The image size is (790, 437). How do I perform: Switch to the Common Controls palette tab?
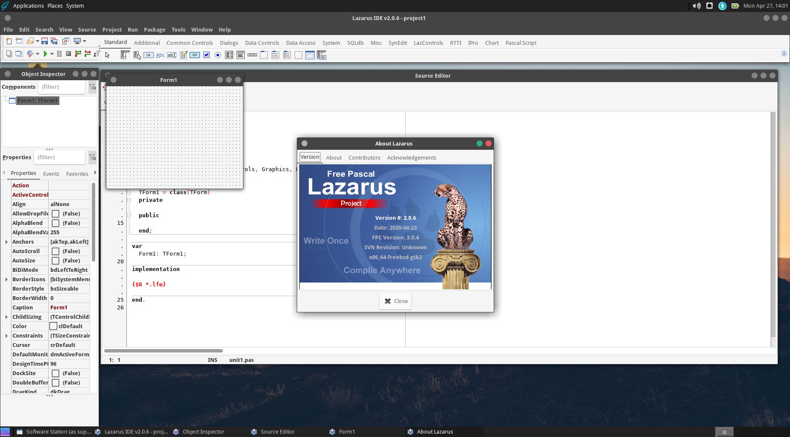pyautogui.click(x=190, y=43)
